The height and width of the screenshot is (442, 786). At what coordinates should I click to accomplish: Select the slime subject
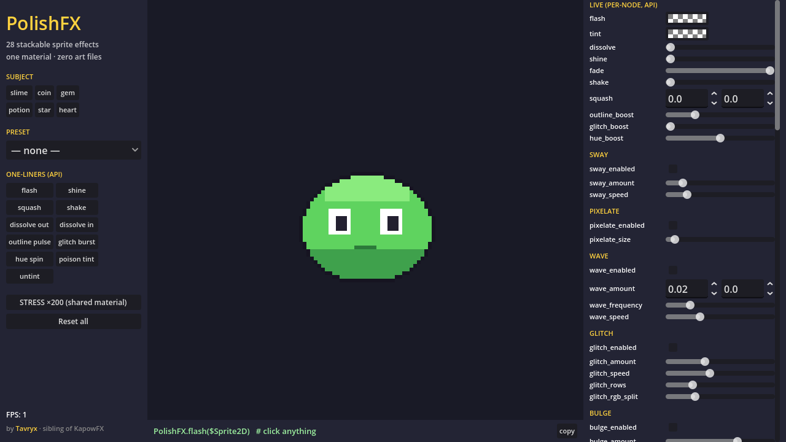point(19,93)
